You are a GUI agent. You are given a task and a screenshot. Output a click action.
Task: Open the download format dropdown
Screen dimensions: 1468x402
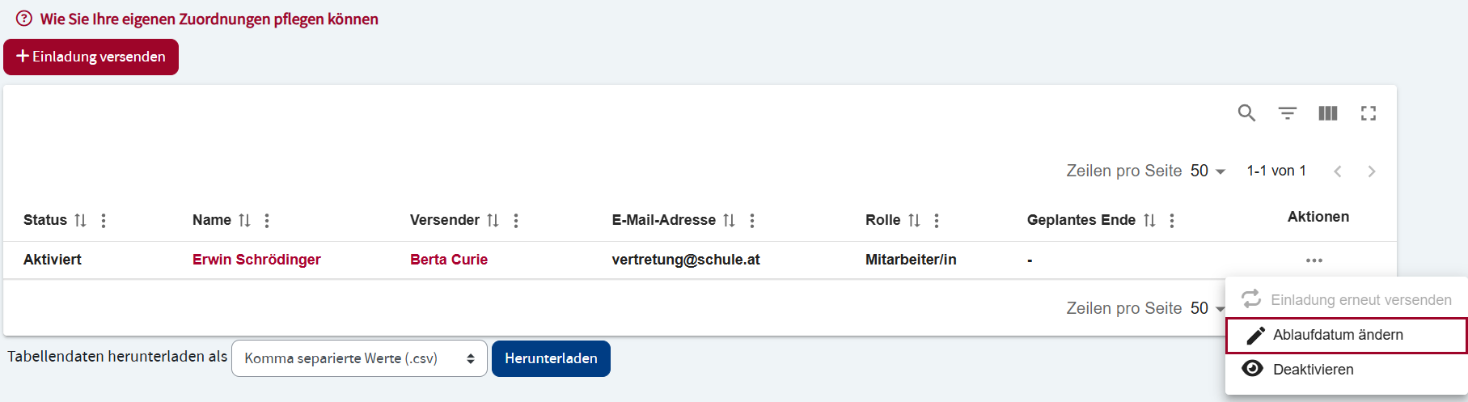click(359, 358)
